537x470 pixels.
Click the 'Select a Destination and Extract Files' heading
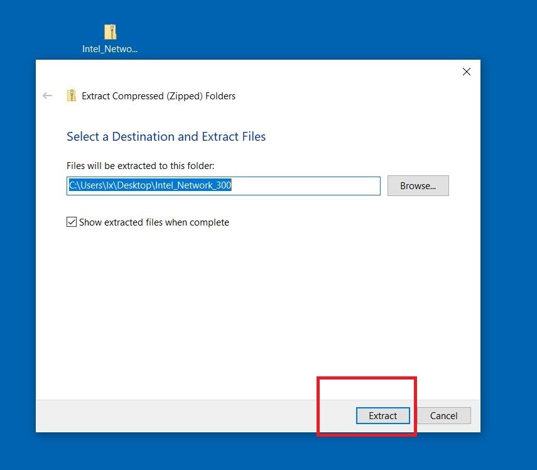pos(166,136)
